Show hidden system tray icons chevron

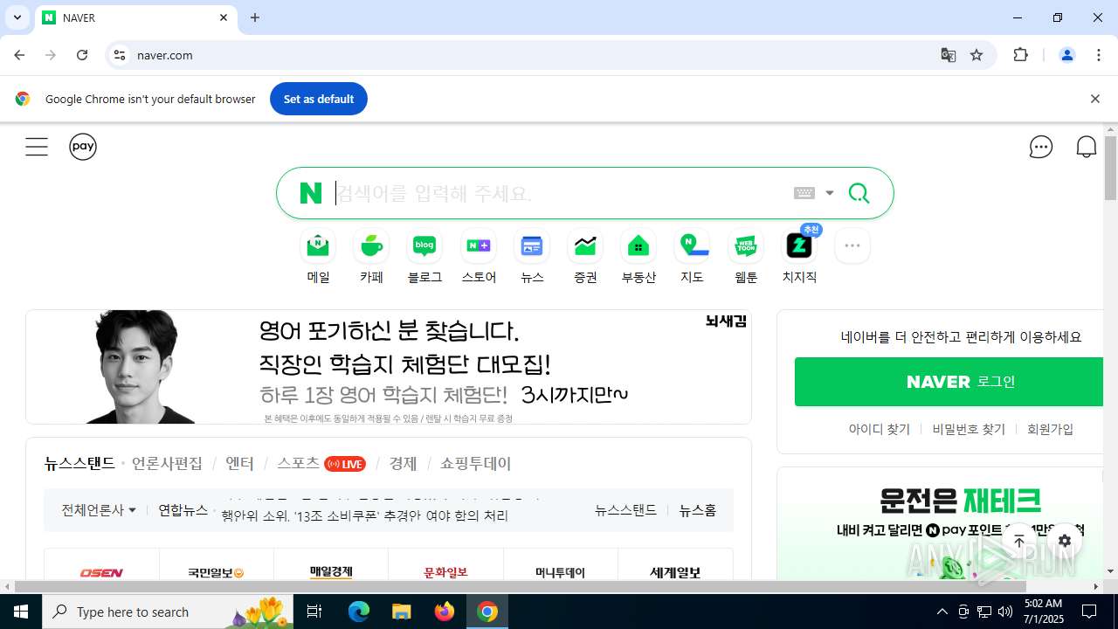point(942,612)
